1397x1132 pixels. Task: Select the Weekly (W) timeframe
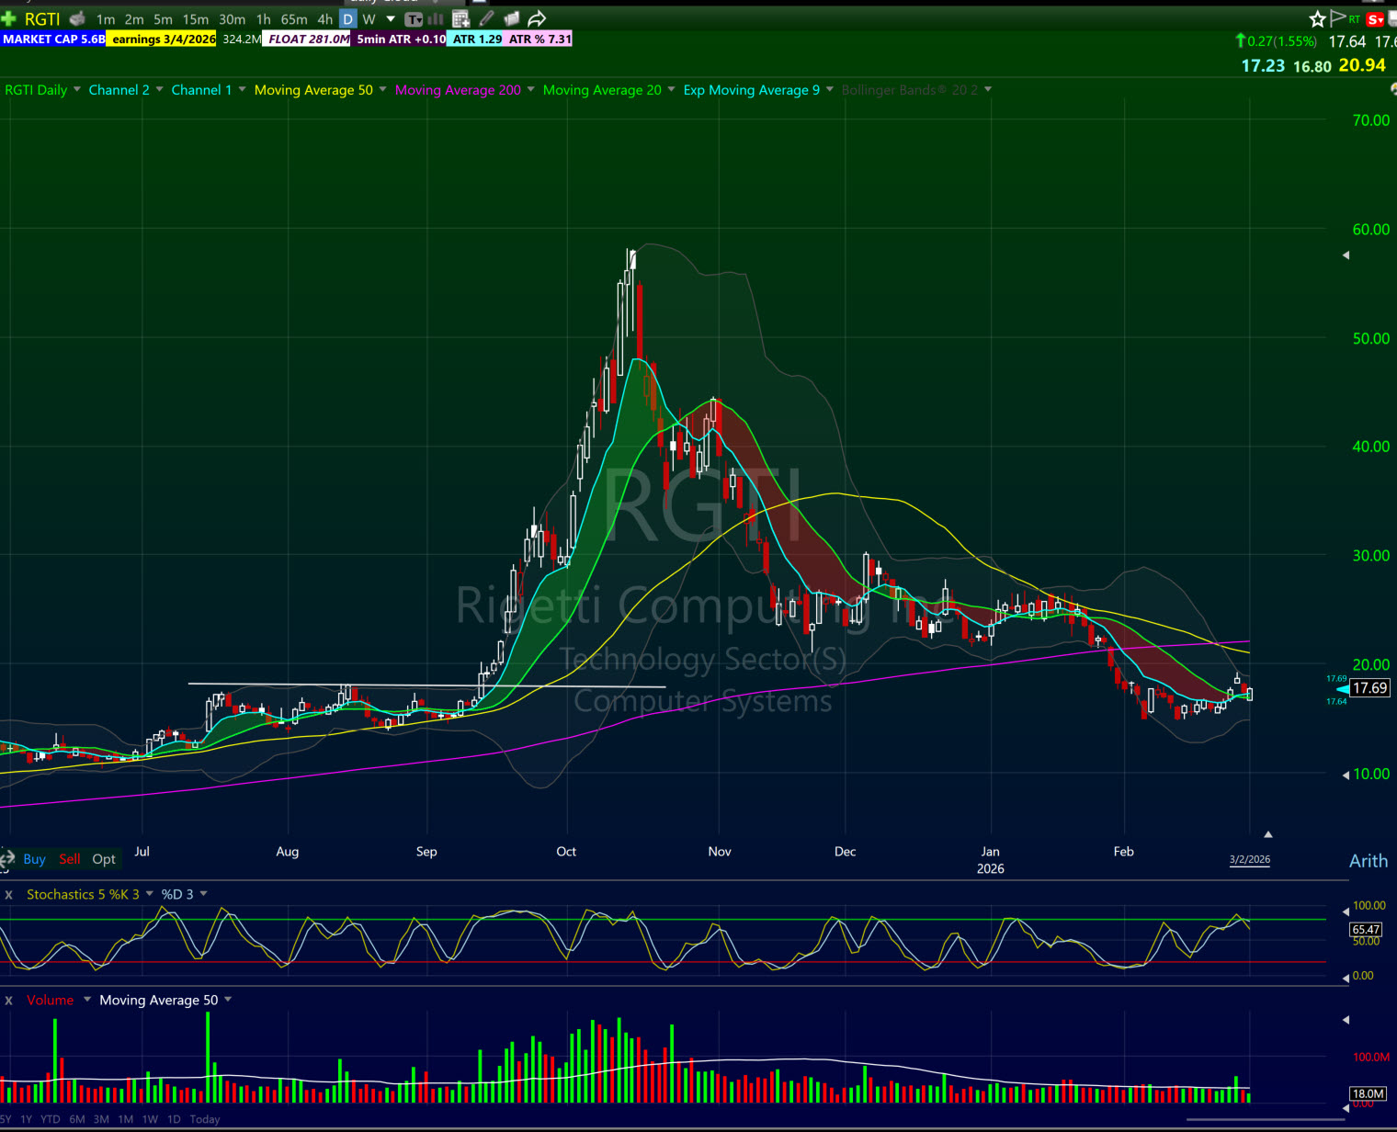[369, 19]
